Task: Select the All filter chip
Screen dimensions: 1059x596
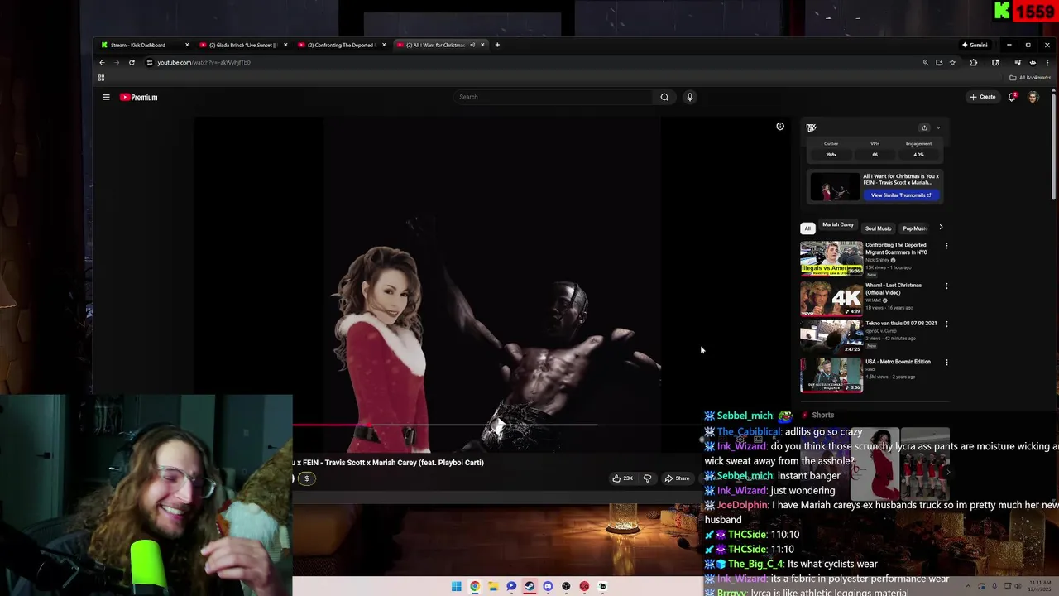Action: point(807,228)
